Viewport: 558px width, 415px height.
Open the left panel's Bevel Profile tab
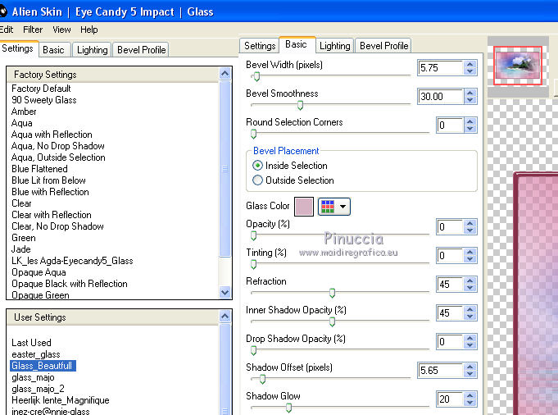[x=141, y=50]
